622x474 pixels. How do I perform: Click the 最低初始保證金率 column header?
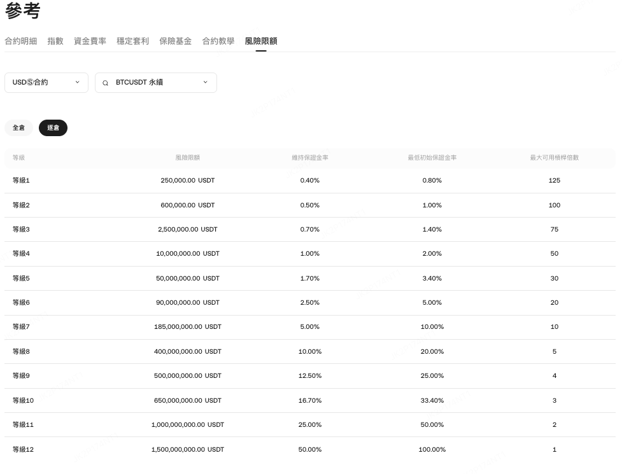[x=432, y=158]
